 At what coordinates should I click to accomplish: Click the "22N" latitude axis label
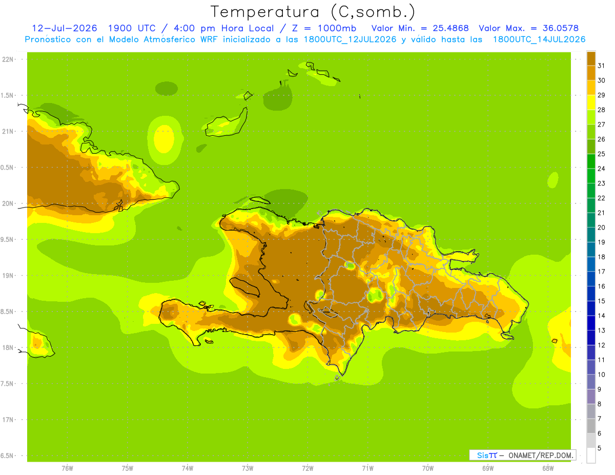point(7,59)
